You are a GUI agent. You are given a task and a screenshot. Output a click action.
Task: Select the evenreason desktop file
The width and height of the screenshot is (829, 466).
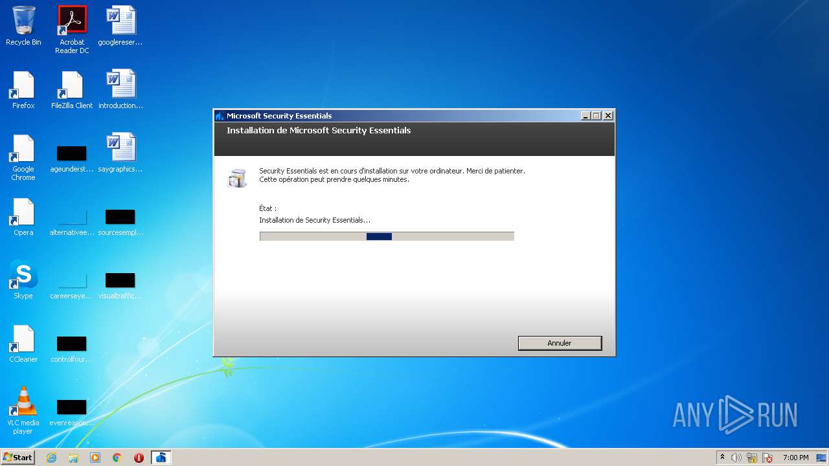pos(72,411)
